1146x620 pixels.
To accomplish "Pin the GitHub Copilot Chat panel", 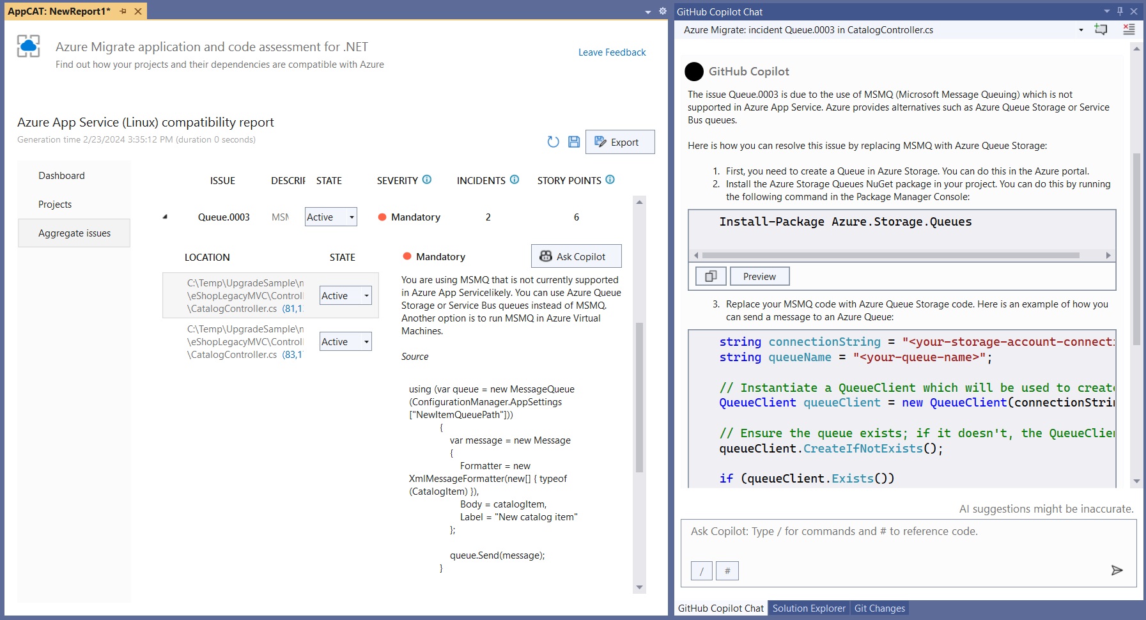I will click(1119, 11).
